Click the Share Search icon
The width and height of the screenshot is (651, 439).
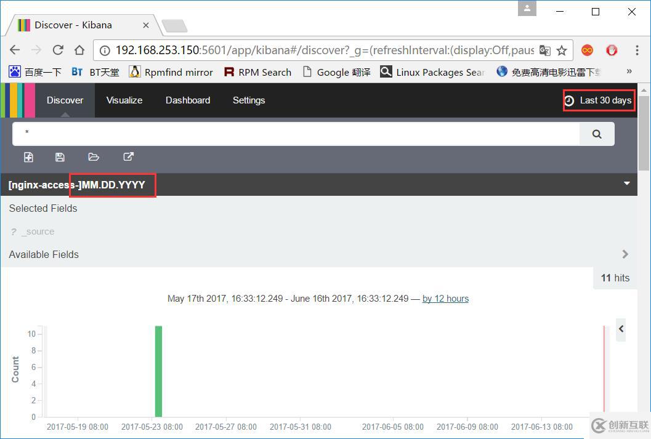[x=128, y=157]
